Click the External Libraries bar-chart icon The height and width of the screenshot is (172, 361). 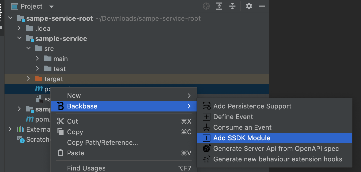pyautogui.click(x=21, y=129)
